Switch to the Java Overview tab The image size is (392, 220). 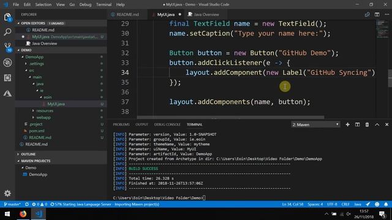point(206,15)
